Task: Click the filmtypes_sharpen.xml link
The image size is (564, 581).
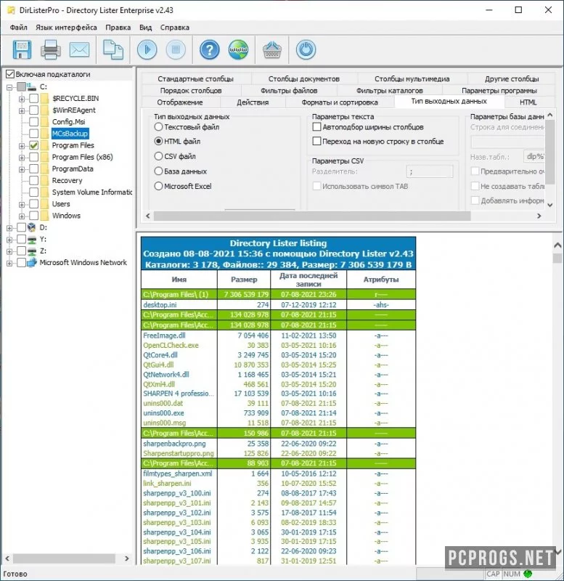Action: (178, 474)
